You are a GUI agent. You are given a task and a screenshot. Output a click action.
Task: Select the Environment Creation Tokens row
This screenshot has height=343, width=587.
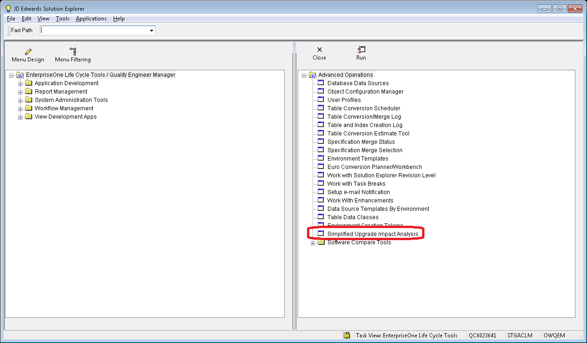tap(365, 225)
